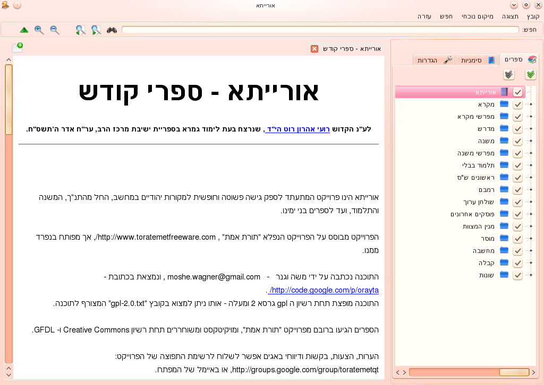Select the ספרים tab
This screenshot has width=544, height=385.
click(x=519, y=59)
